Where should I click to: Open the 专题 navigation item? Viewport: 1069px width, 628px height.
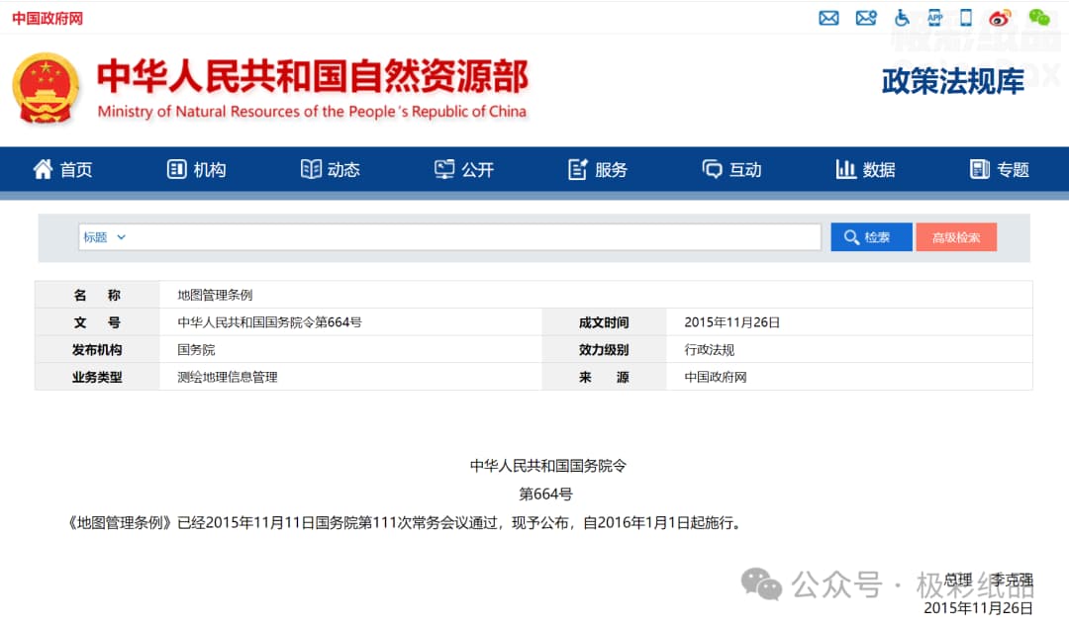point(1000,169)
